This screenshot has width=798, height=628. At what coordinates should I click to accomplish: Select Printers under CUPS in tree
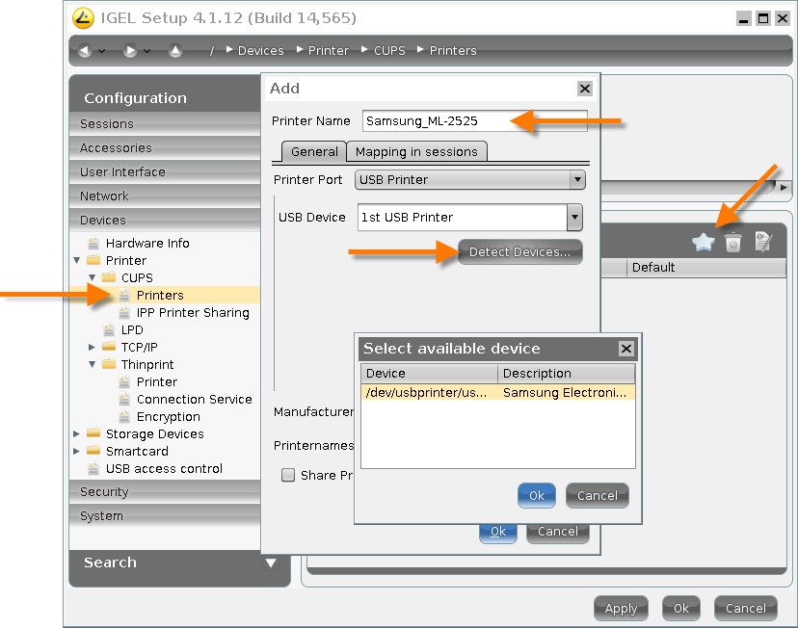click(x=160, y=295)
